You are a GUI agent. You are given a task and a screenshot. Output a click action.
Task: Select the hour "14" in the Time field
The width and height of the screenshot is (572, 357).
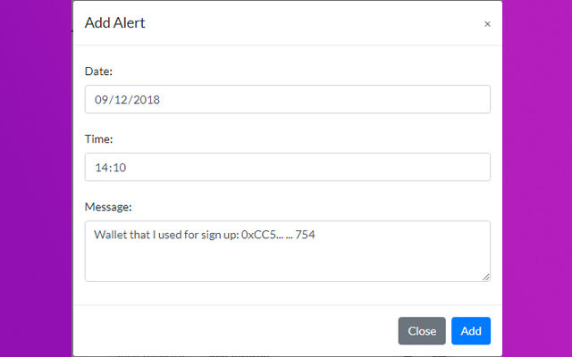click(102, 167)
